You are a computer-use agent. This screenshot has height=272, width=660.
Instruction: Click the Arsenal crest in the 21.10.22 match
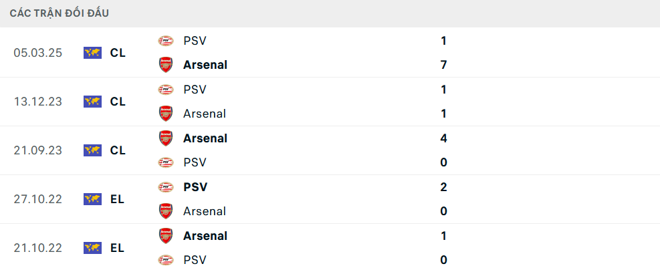click(165, 236)
